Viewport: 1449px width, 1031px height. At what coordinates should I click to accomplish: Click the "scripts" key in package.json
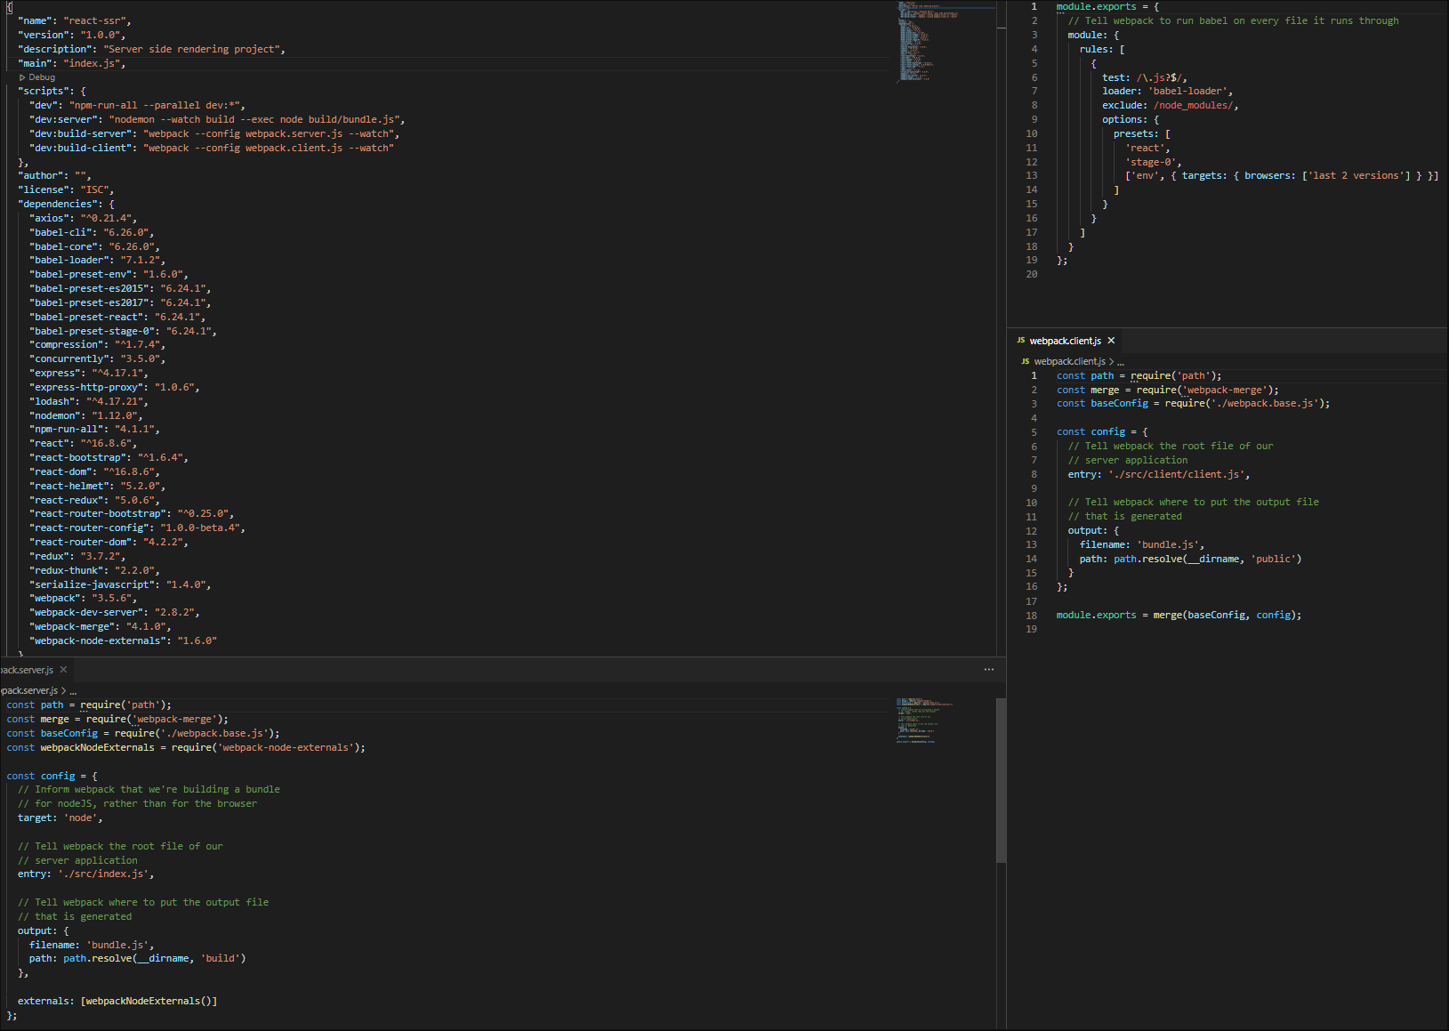tap(42, 91)
